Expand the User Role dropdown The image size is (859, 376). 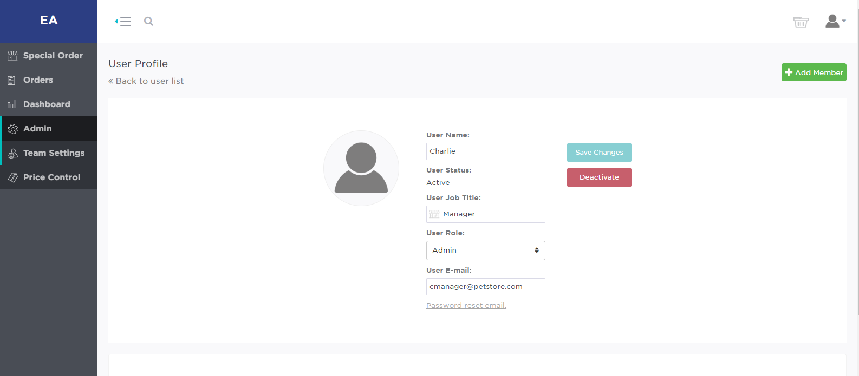[485, 250]
